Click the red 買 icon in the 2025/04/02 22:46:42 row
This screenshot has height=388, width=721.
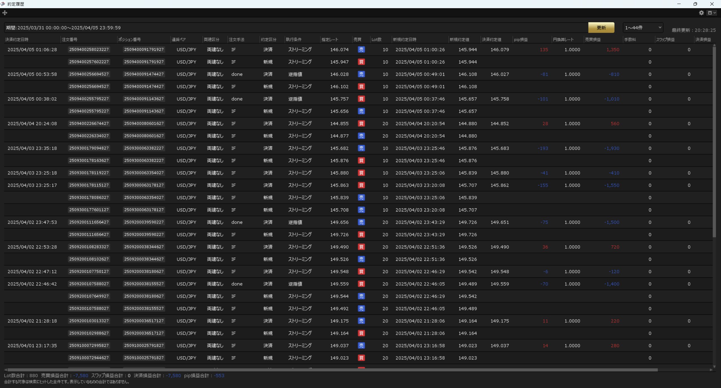pos(361,284)
